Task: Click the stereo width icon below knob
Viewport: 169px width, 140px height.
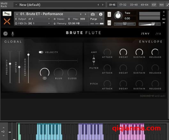Action: pos(45,78)
